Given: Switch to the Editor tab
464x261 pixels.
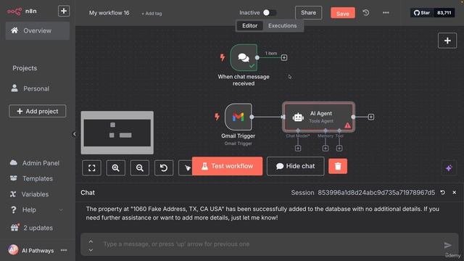Looking at the screenshot, I should tap(249, 26).
